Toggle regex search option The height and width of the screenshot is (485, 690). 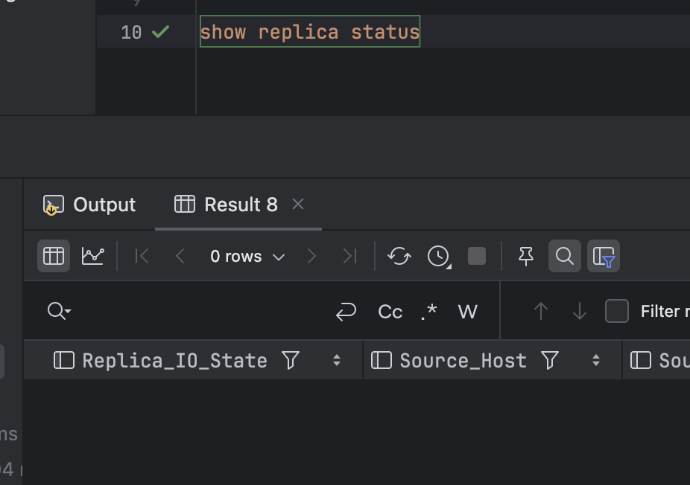[429, 312]
